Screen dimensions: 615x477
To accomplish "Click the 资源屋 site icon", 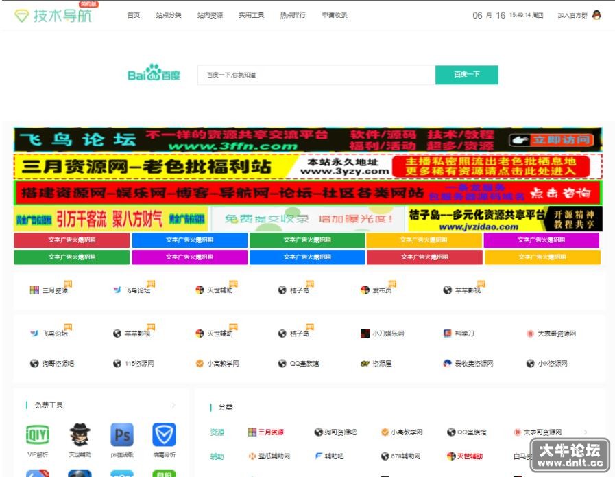I will (365, 364).
